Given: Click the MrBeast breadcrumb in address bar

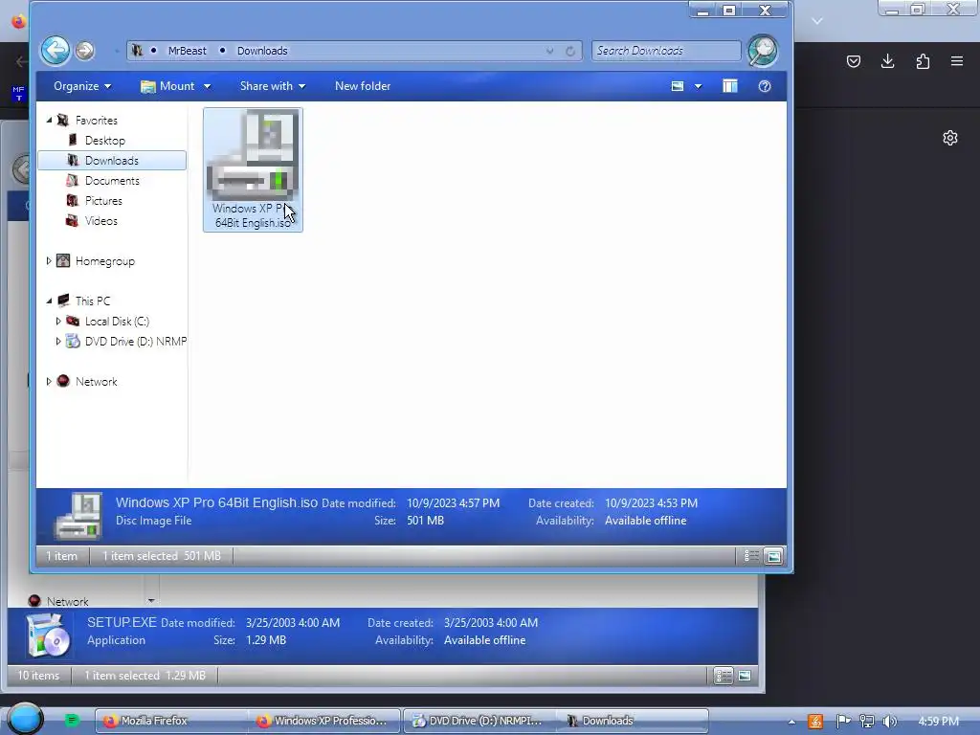Looking at the screenshot, I should tap(187, 52).
